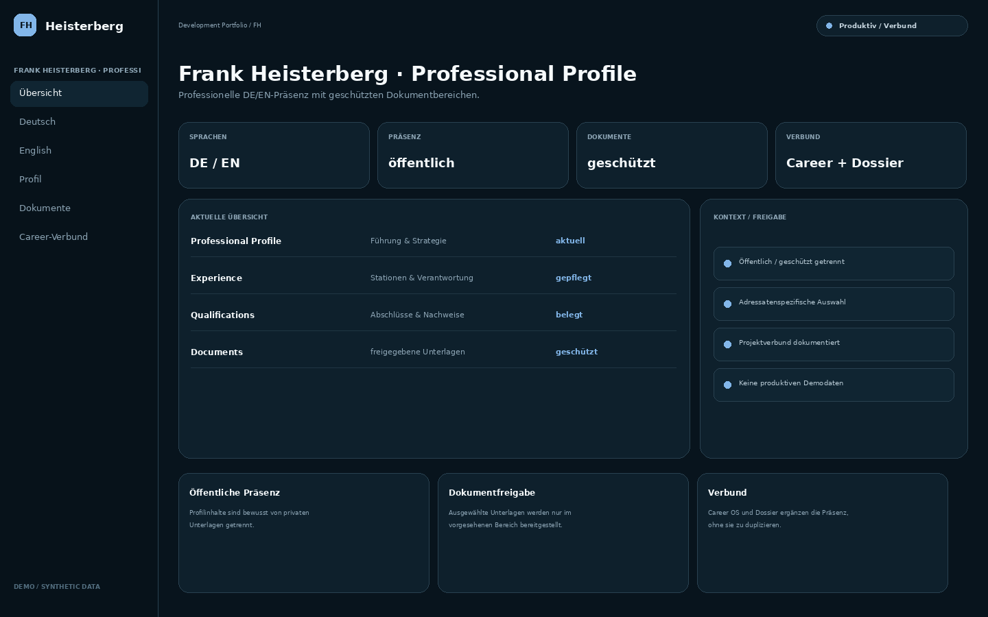Select the Präsenz öffentlich card
Viewport: 988px width, 617px height.
[x=473, y=155]
